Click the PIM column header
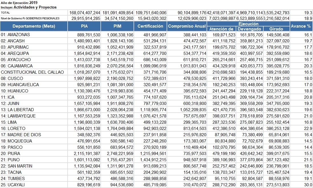313x188 pixels. (117, 26)
